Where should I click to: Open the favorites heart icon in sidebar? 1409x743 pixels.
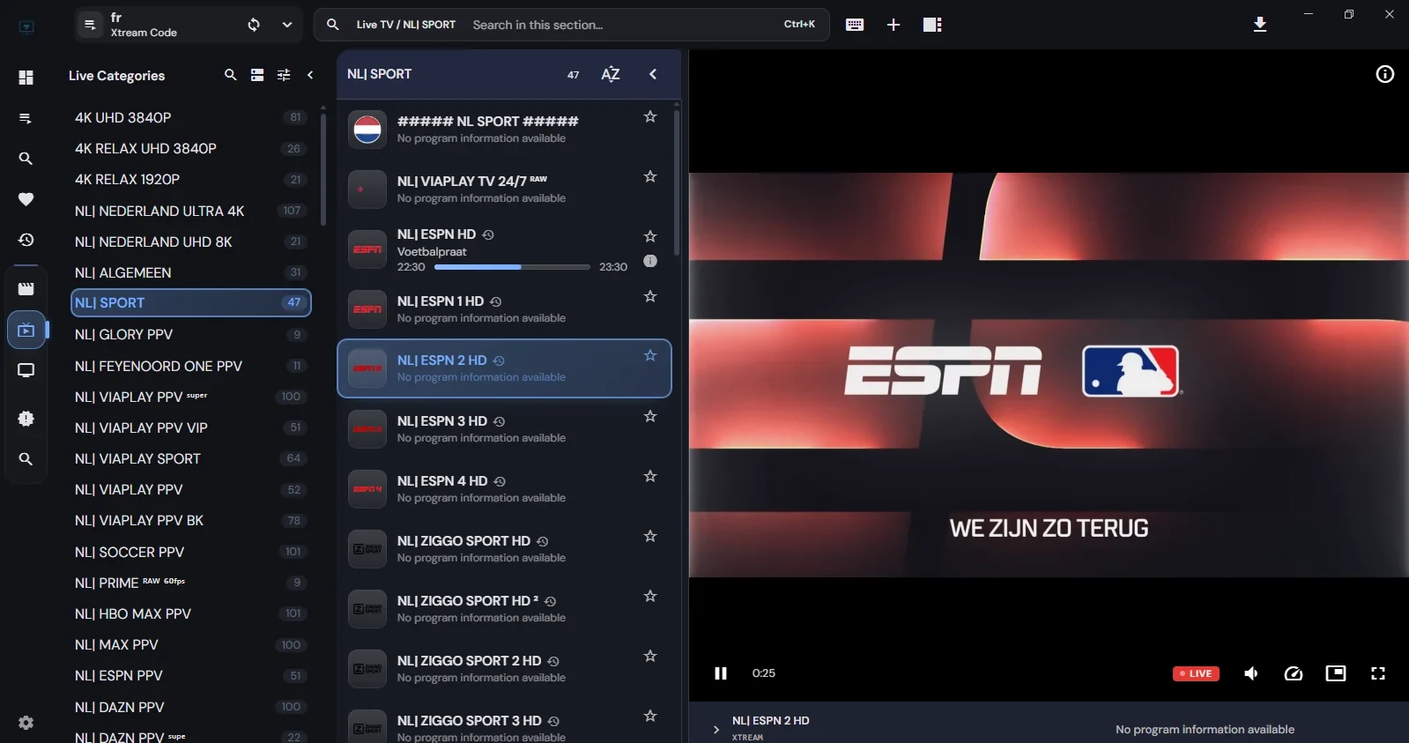pyautogui.click(x=26, y=199)
